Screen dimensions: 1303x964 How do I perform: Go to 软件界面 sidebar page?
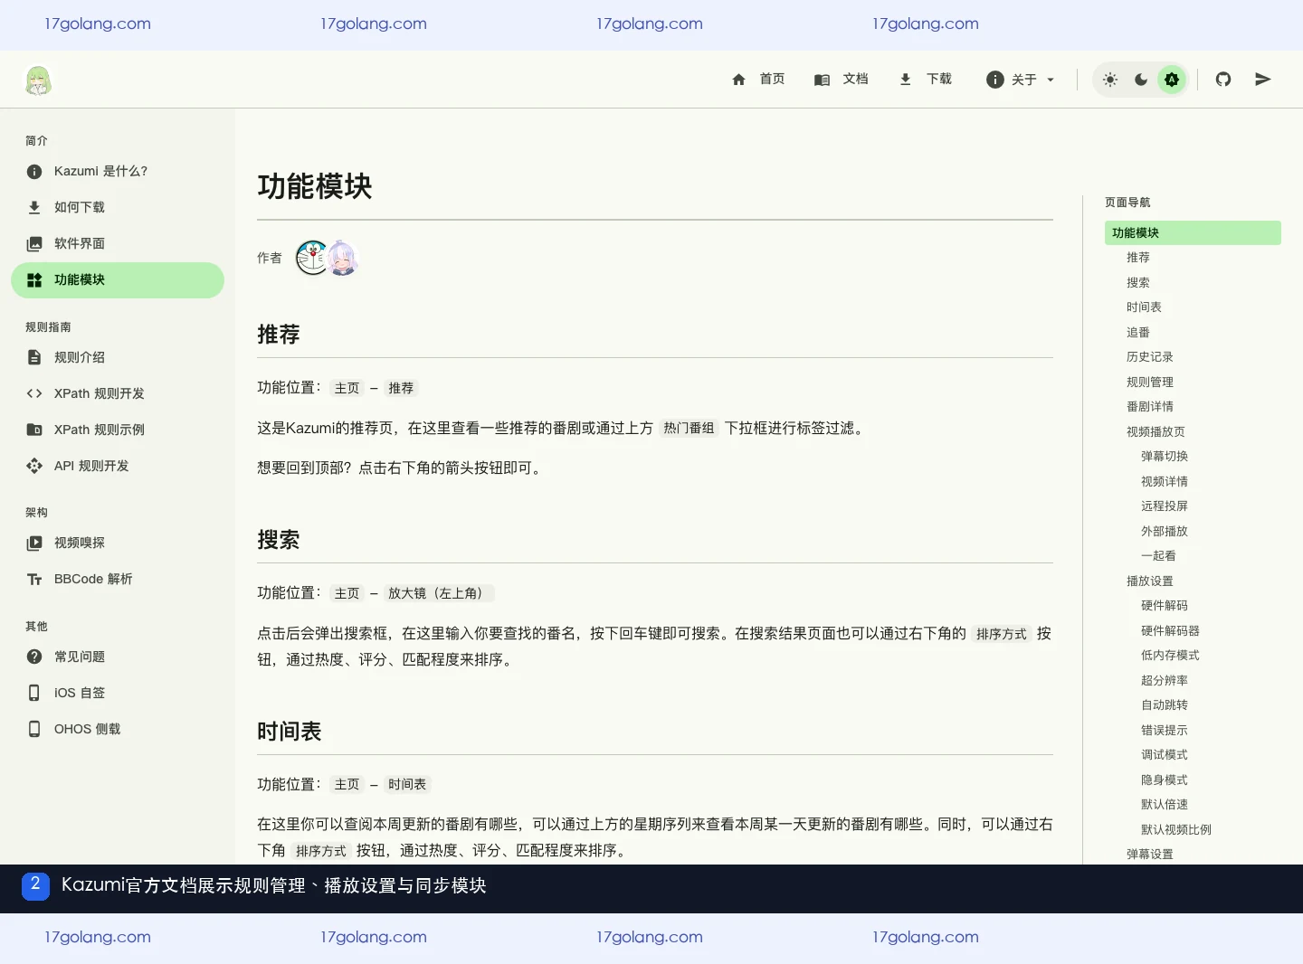coord(118,243)
